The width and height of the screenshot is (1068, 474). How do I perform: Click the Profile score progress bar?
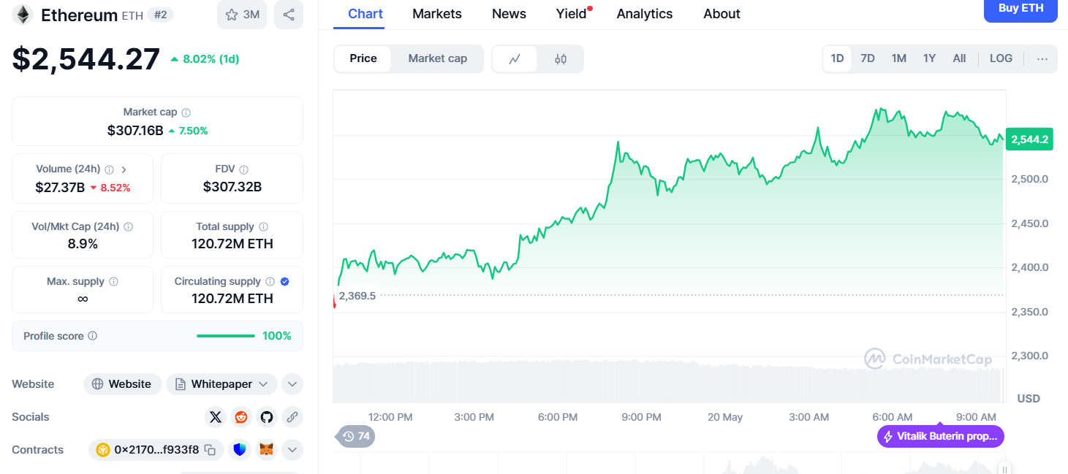pyautogui.click(x=226, y=336)
